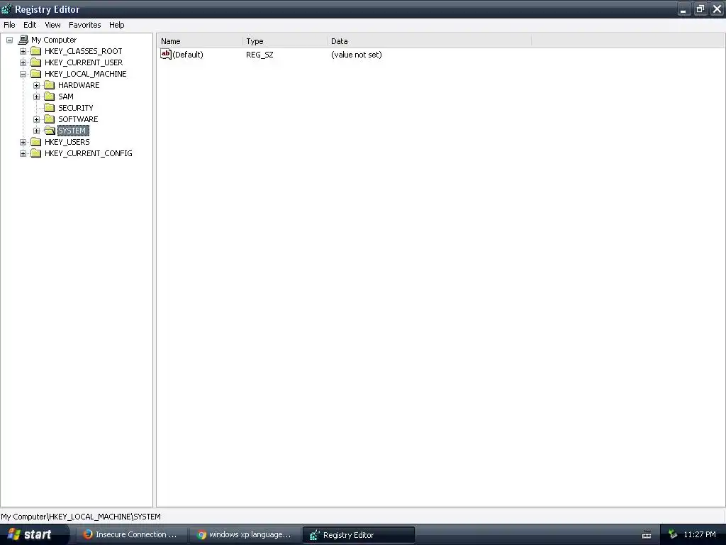The height and width of the screenshot is (545, 726).
Task: Expand the HKEY_CURRENT_USER key
Action: (x=23, y=62)
